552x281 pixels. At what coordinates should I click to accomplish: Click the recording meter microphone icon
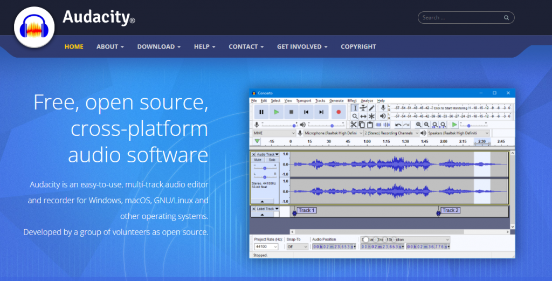tap(383, 108)
